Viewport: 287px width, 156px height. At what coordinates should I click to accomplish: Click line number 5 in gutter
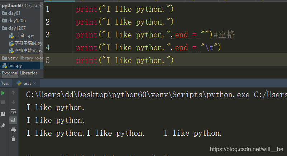click(x=48, y=61)
